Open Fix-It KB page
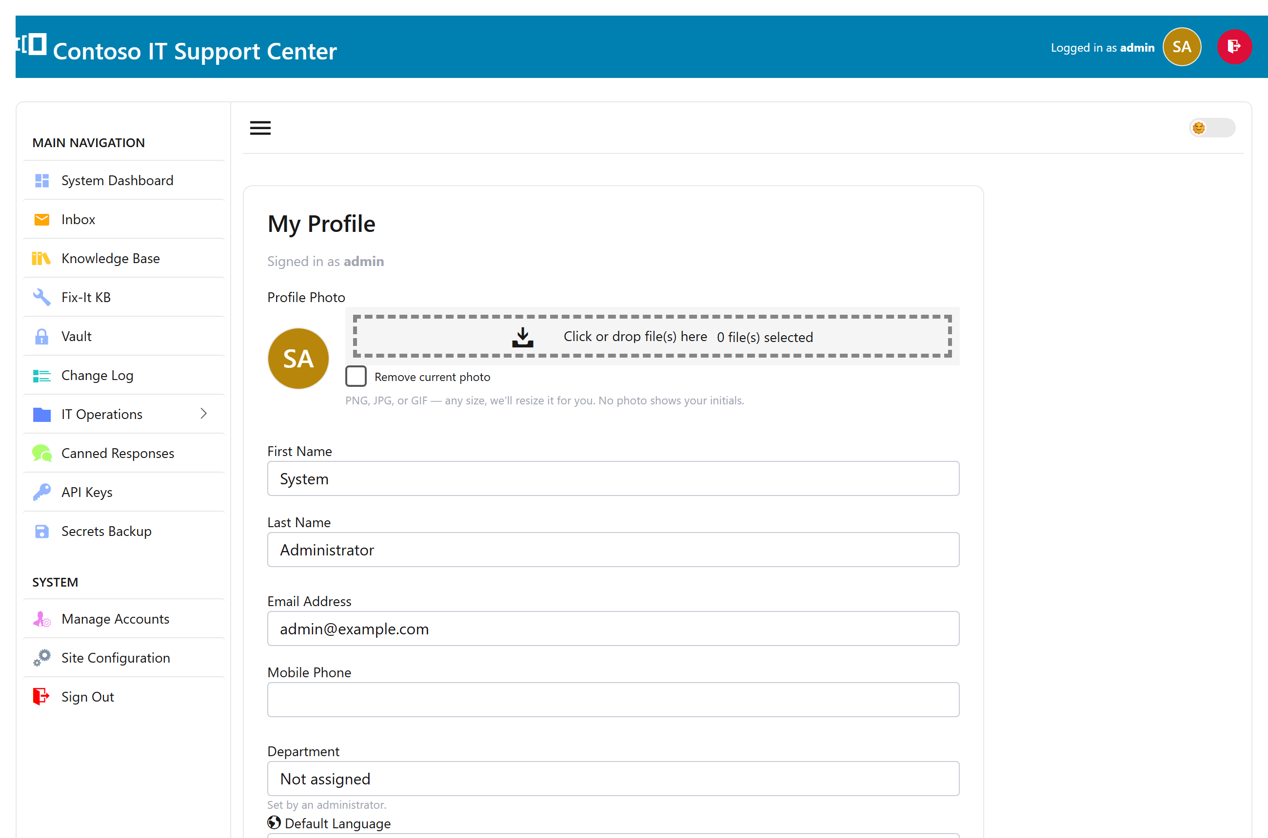 point(124,298)
